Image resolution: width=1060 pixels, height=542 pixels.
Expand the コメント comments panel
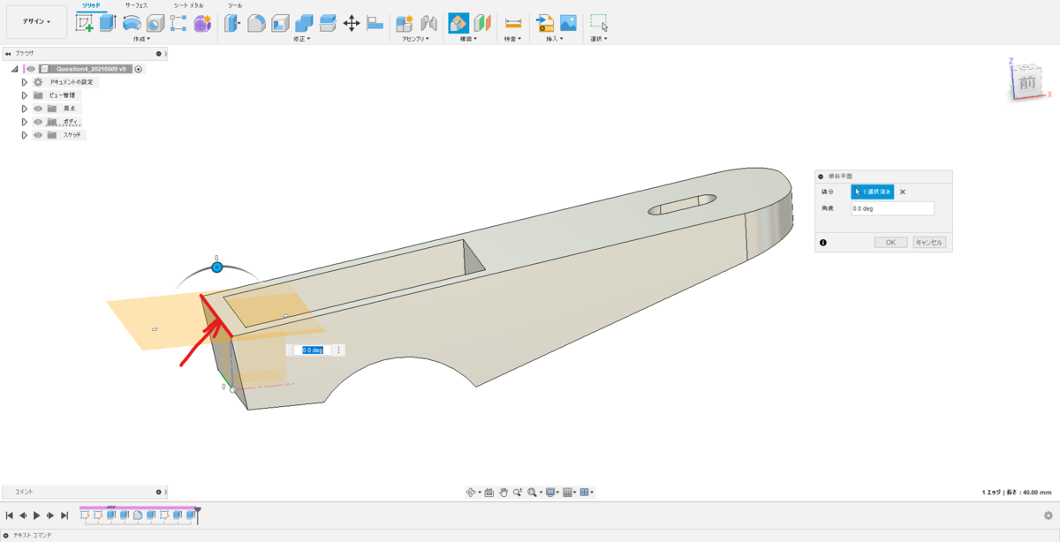tap(159, 491)
